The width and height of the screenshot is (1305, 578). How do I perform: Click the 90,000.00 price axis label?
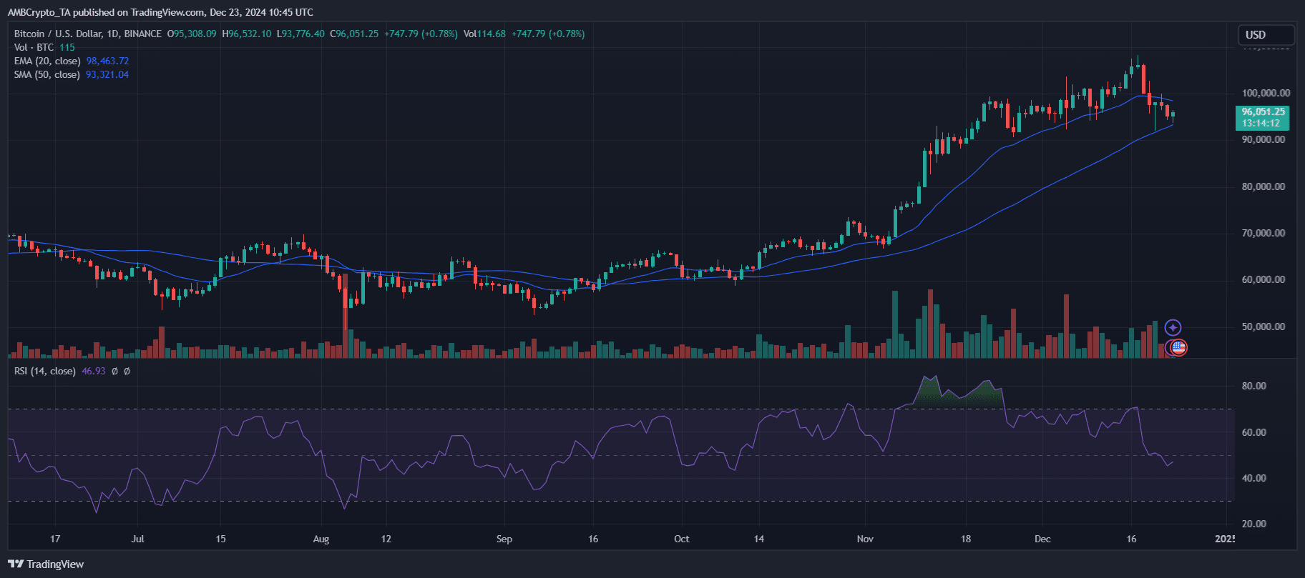pyautogui.click(x=1264, y=140)
